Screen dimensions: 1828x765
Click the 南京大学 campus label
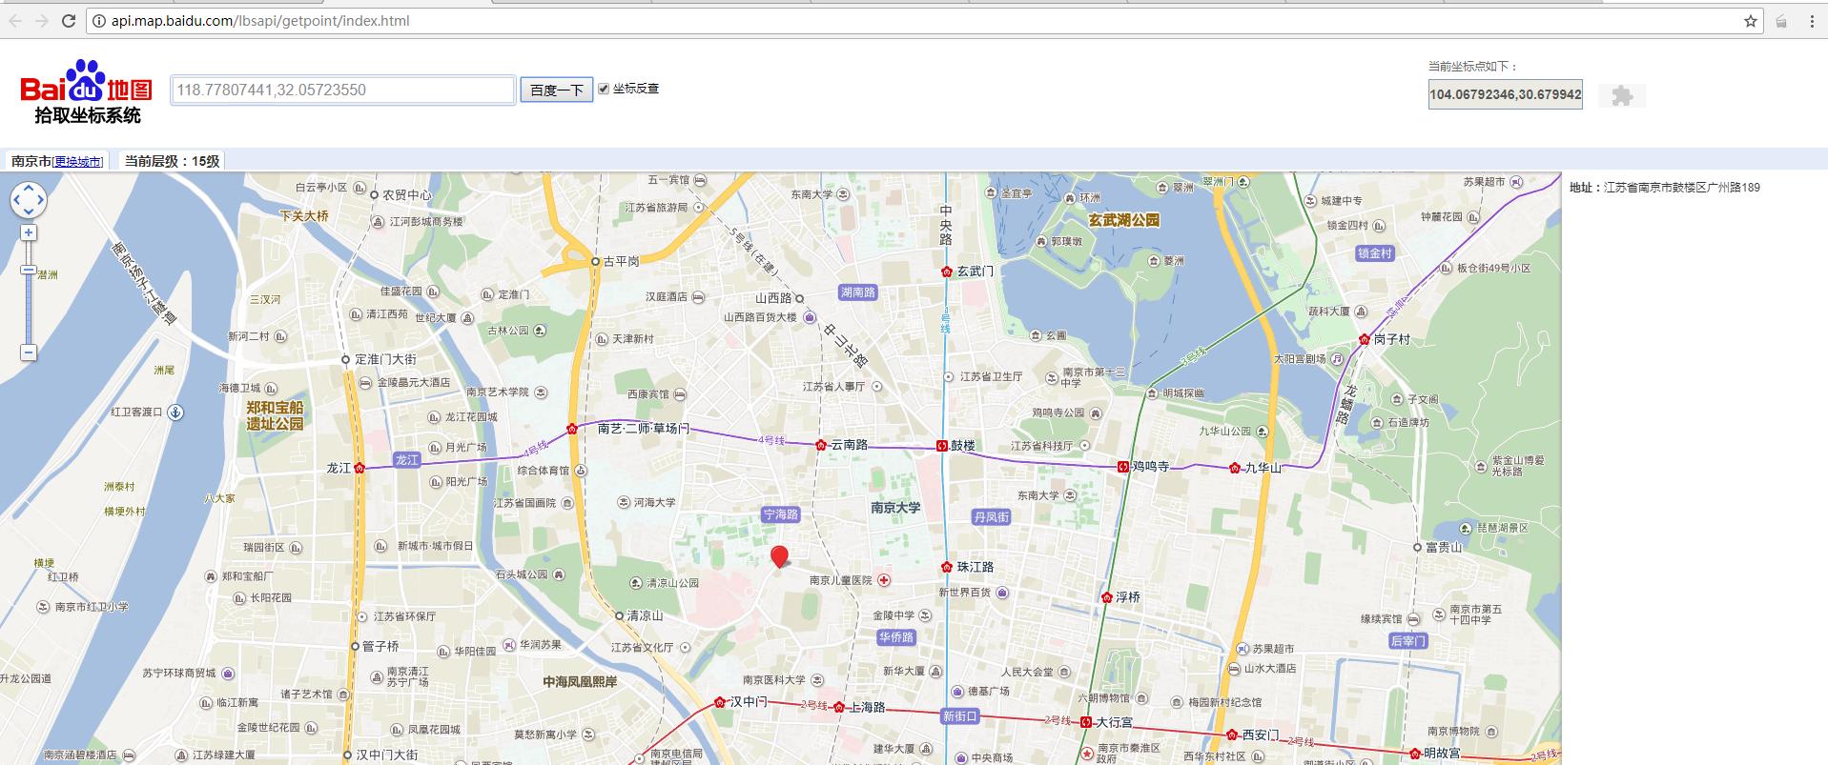(895, 508)
